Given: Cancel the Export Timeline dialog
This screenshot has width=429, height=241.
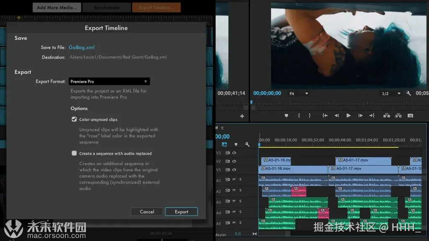Looking at the screenshot, I should tap(147, 212).
